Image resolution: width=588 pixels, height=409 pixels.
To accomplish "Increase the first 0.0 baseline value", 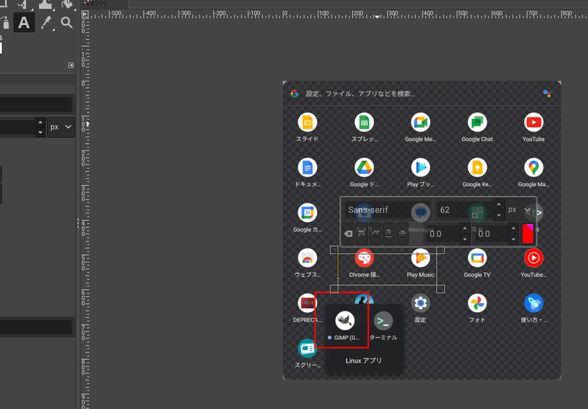I will click(465, 228).
